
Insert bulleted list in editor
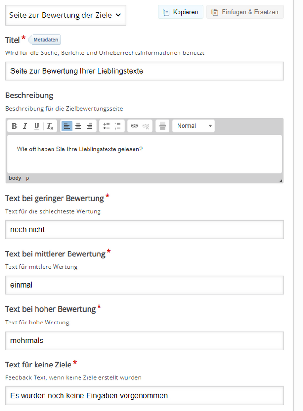[x=106, y=126]
